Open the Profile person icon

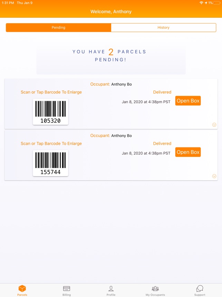click(x=111, y=289)
